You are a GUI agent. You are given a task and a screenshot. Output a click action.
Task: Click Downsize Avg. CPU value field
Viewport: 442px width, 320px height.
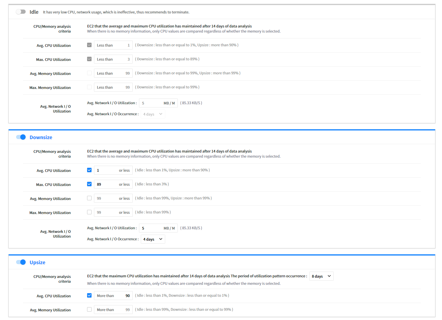coord(106,170)
